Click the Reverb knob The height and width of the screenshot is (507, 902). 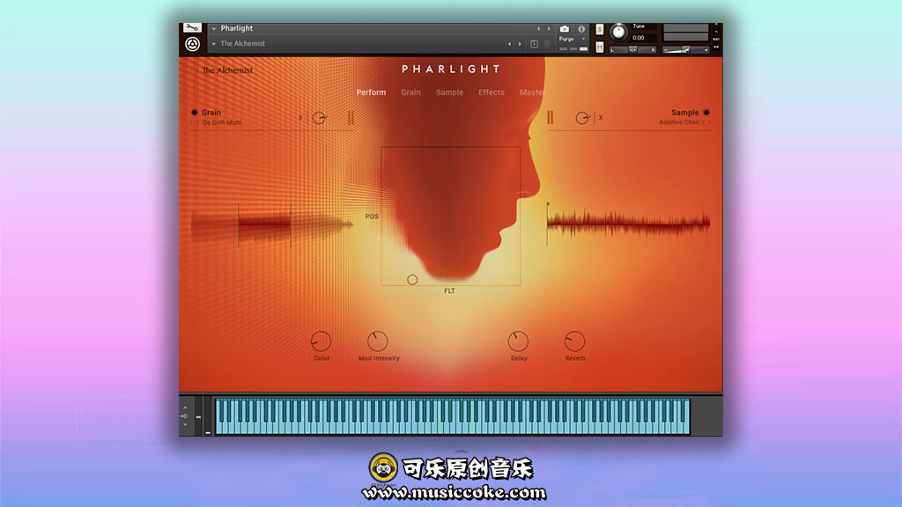click(574, 342)
